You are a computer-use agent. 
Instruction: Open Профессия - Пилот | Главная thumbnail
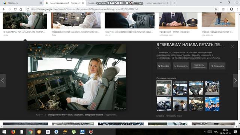pyautogui.click(x=178, y=21)
